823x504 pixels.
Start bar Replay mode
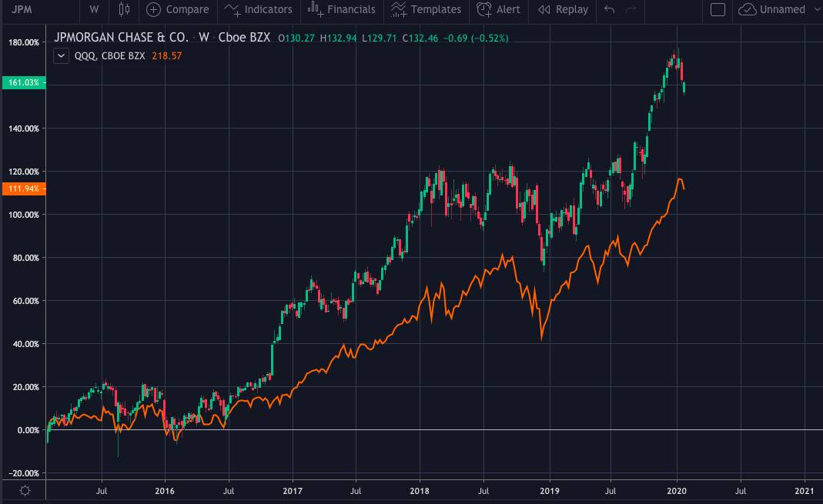coord(564,9)
